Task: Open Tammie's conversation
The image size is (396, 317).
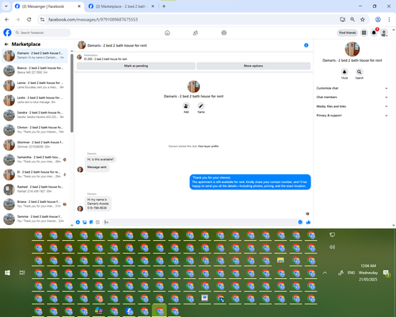Action: coord(35,219)
